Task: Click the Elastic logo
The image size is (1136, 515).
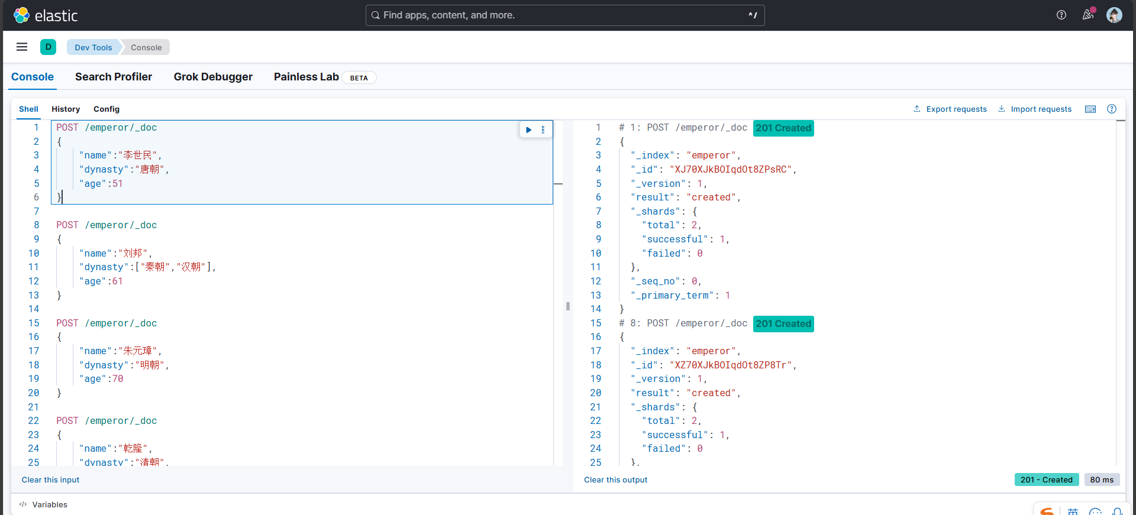Action: 46,15
